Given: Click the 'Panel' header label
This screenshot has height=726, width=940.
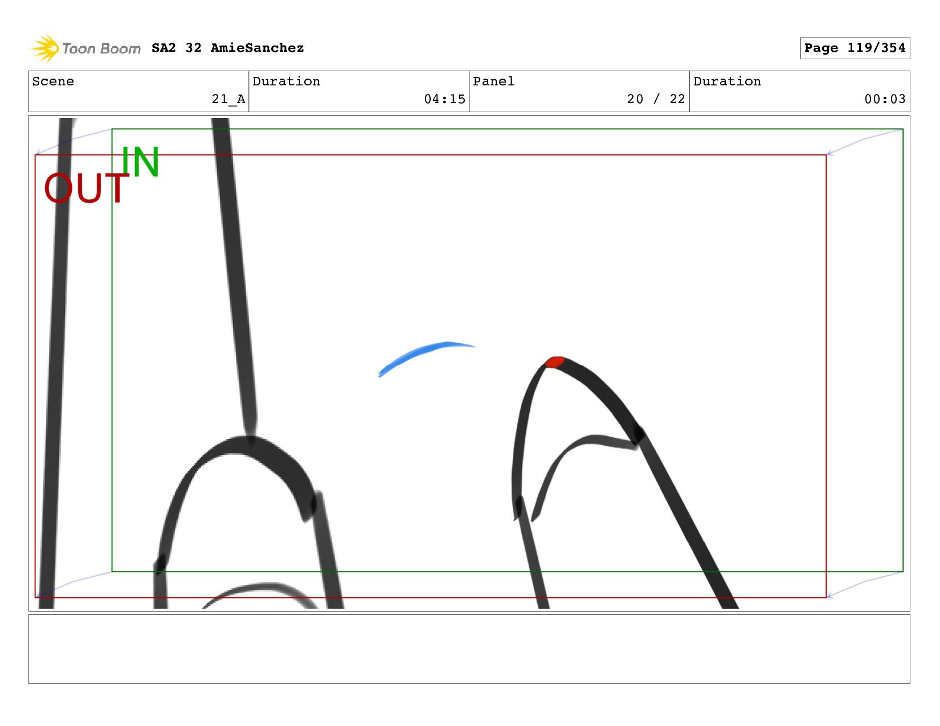Looking at the screenshot, I should (x=493, y=81).
